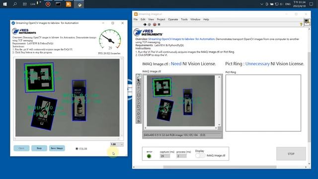Select the line tool in IMAQ palette

click(139, 91)
